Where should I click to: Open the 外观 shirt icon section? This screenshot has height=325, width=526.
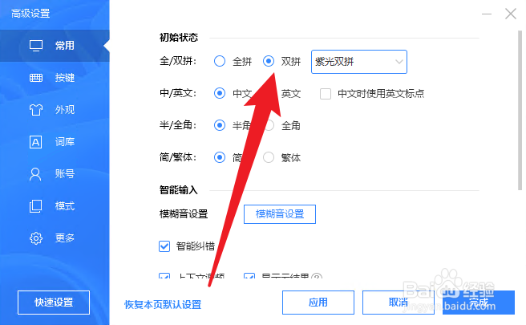pyautogui.click(x=36, y=110)
